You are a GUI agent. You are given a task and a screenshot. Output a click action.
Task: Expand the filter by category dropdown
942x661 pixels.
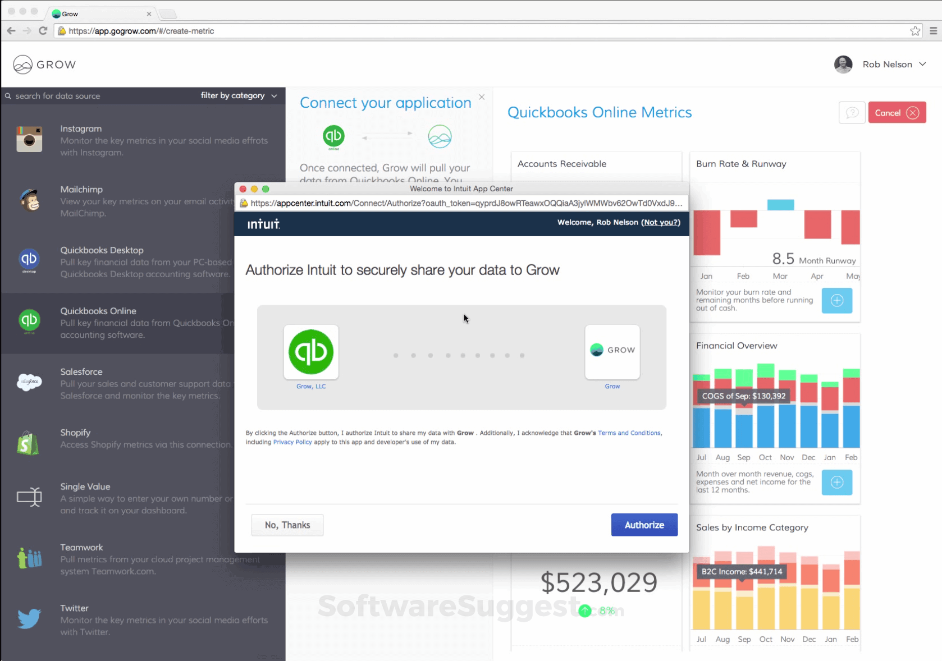pos(239,95)
